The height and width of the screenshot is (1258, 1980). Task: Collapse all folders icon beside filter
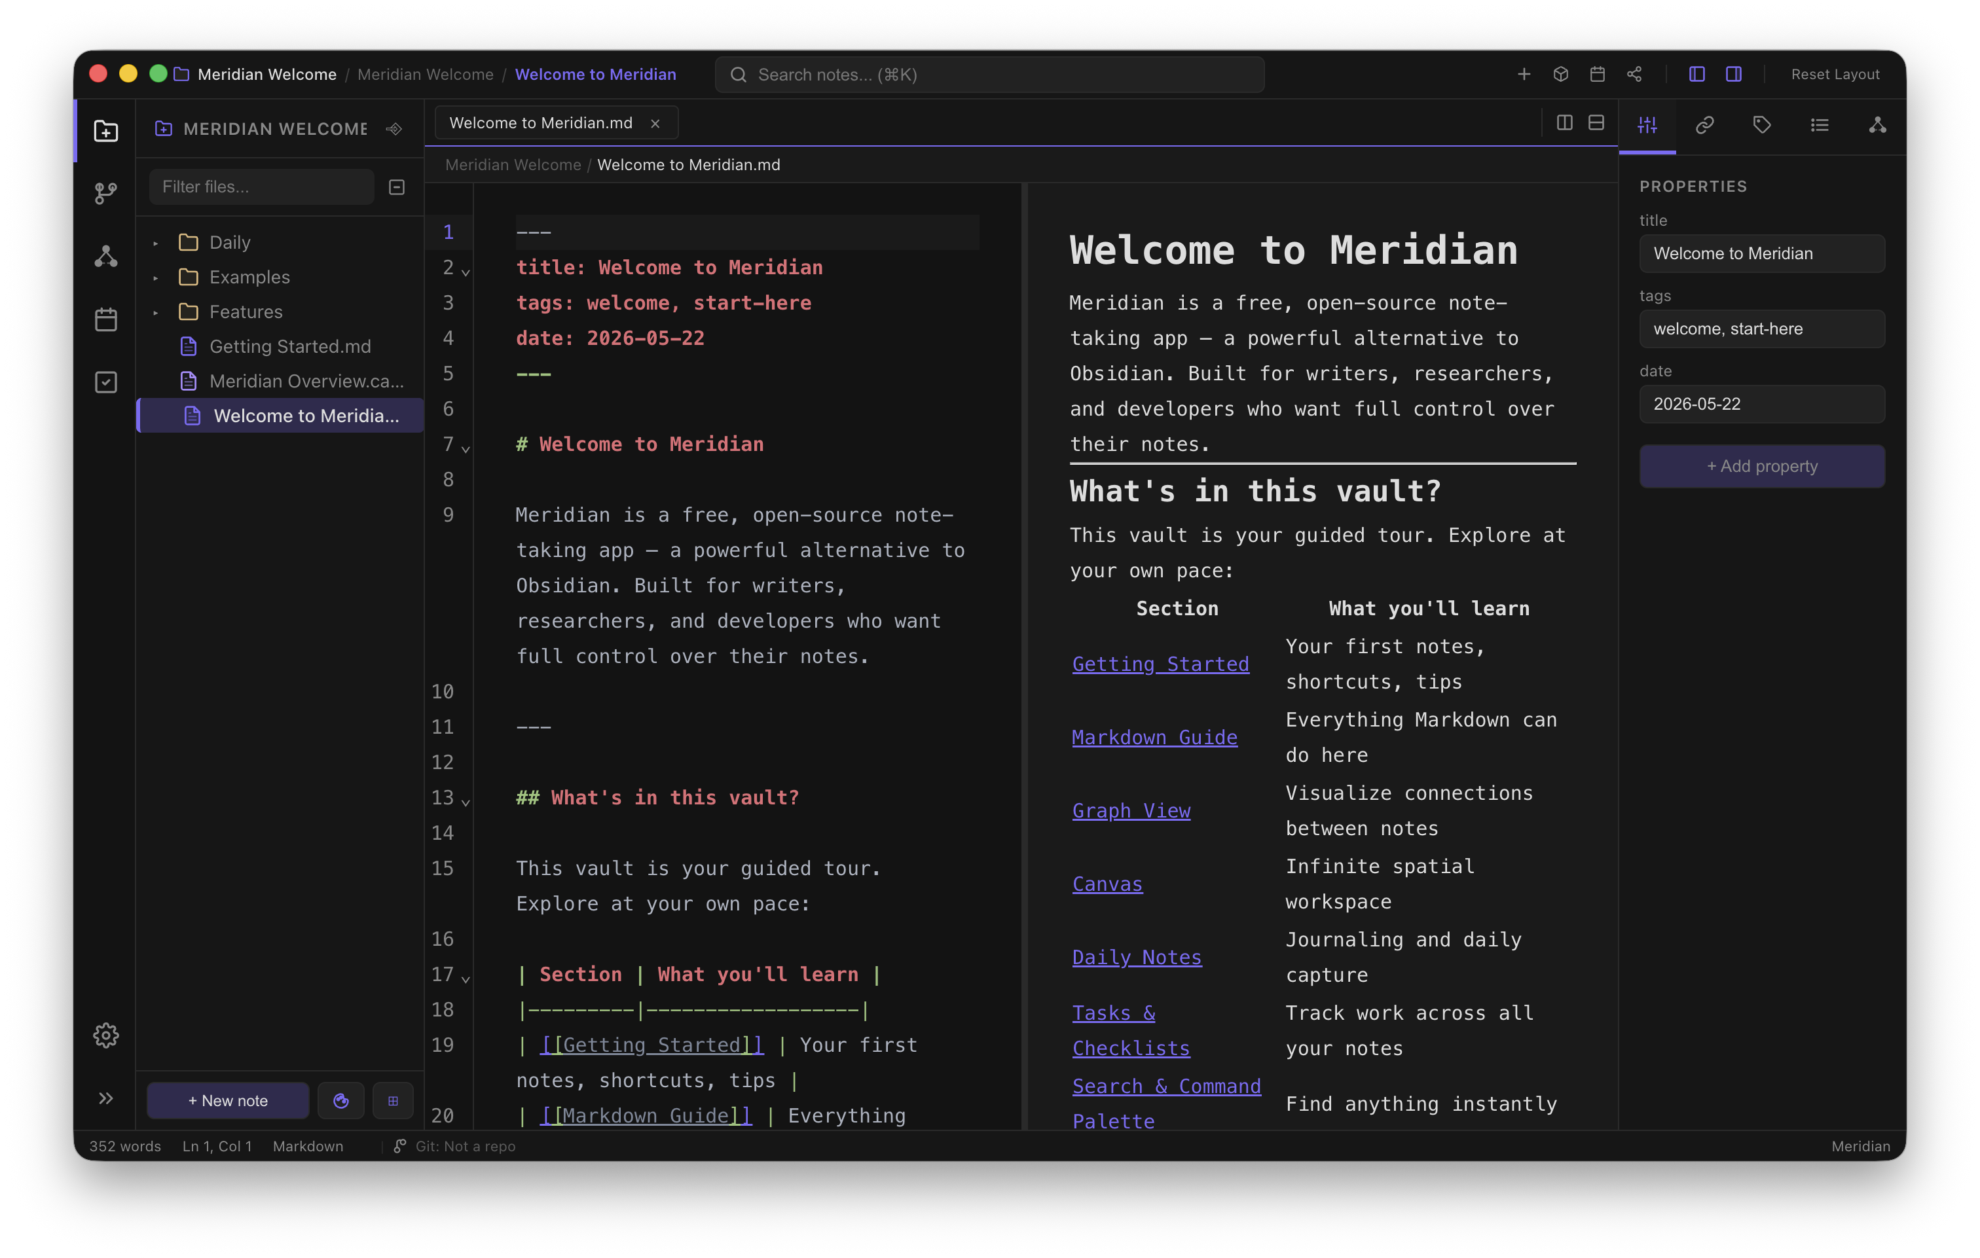pyautogui.click(x=397, y=187)
